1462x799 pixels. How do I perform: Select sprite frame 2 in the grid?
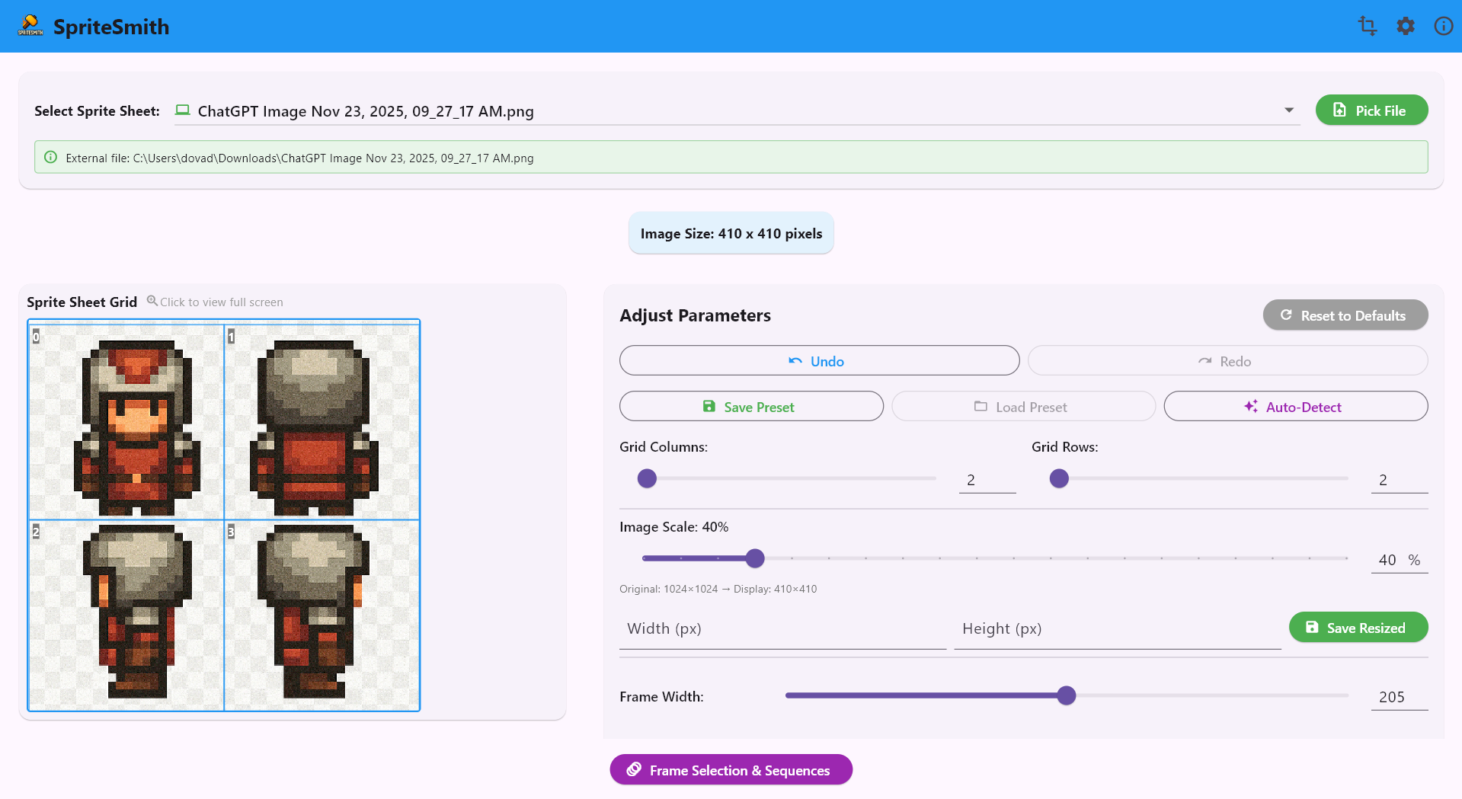tap(126, 615)
